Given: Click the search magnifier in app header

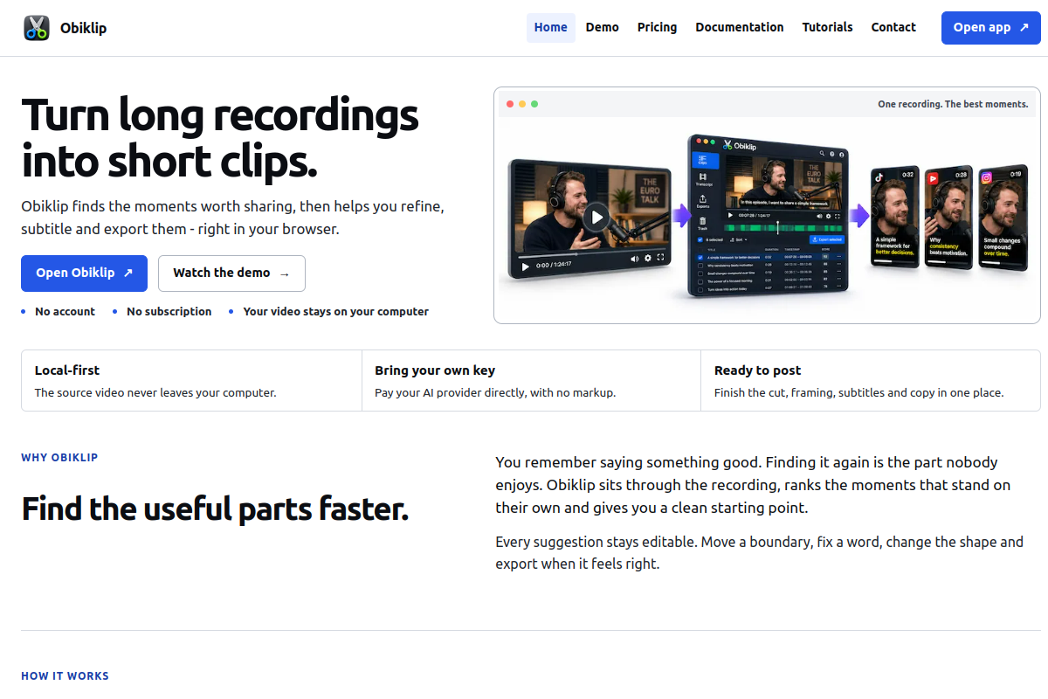Looking at the screenshot, I should [x=822, y=153].
